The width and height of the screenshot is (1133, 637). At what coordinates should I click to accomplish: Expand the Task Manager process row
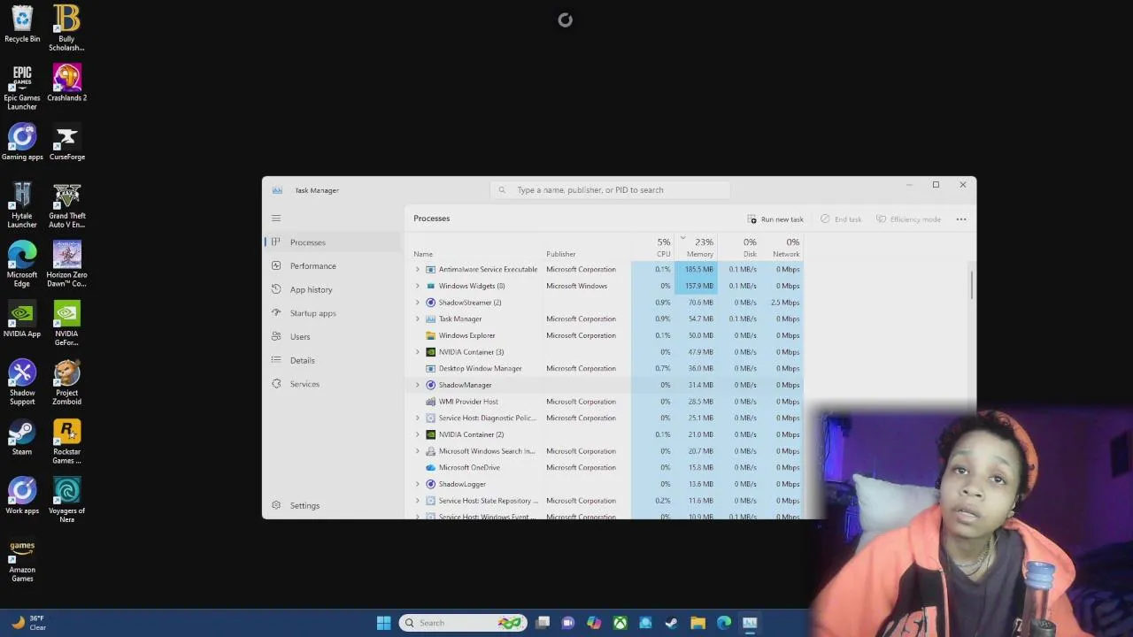tap(418, 318)
